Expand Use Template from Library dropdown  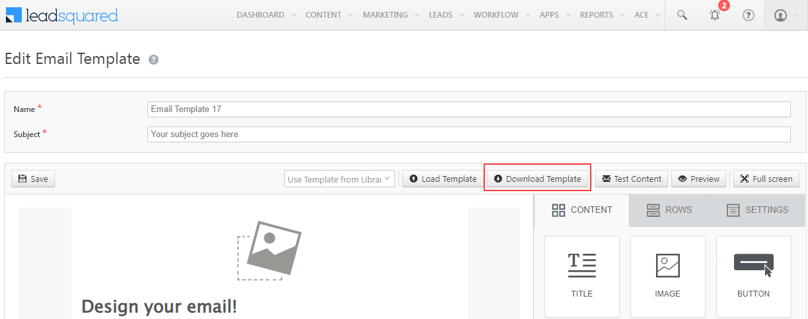(x=340, y=179)
